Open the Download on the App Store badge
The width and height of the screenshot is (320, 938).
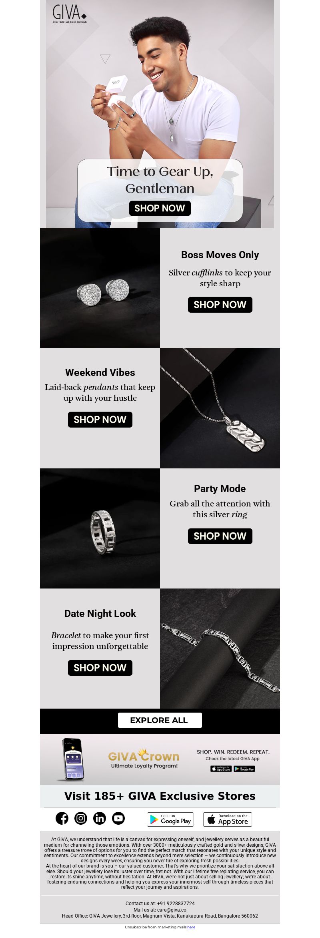coord(228,819)
